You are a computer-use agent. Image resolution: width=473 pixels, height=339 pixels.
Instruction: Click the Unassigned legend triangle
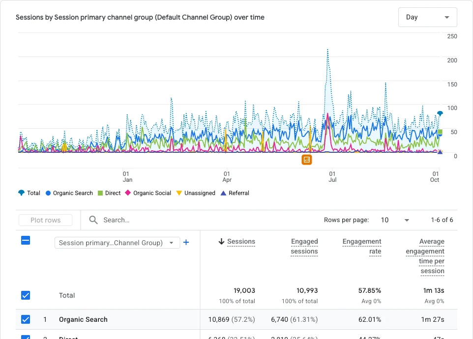[179, 193]
